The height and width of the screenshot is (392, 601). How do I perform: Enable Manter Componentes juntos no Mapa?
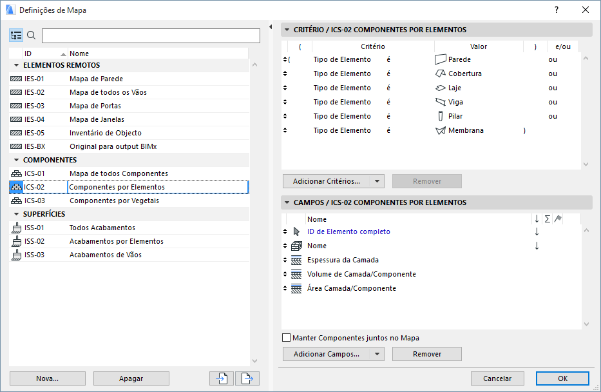coord(287,338)
